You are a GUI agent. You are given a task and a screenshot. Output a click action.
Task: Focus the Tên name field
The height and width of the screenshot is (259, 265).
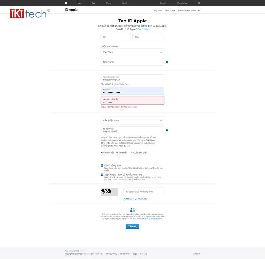148,37
